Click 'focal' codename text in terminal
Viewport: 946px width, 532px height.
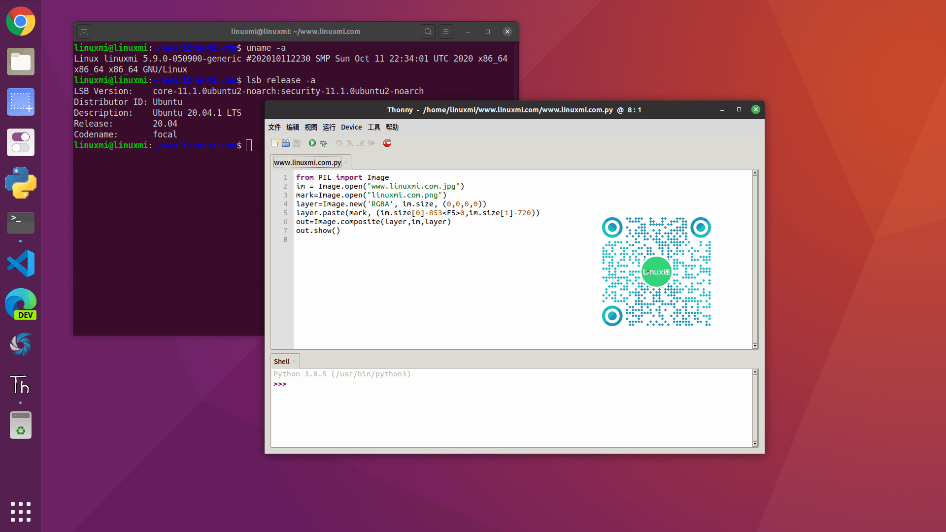pyautogui.click(x=165, y=134)
